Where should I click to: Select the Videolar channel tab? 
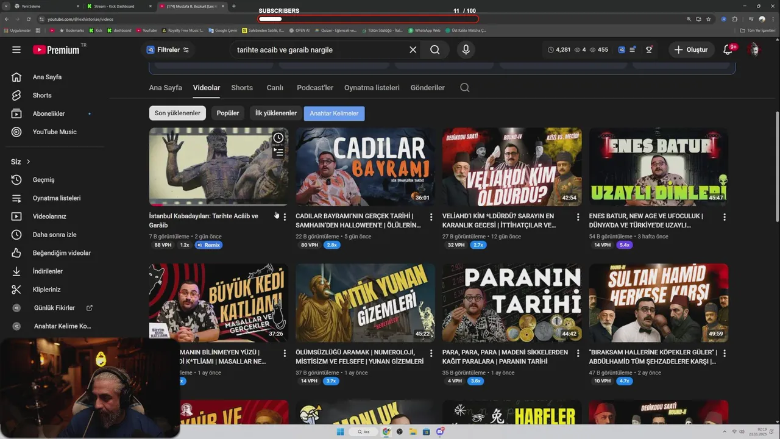[207, 88]
